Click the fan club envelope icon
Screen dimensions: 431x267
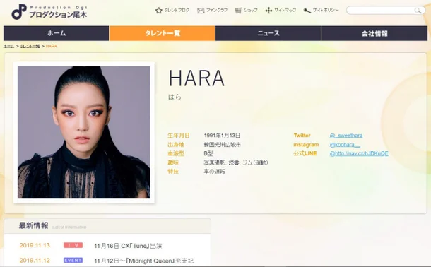(201, 11)
